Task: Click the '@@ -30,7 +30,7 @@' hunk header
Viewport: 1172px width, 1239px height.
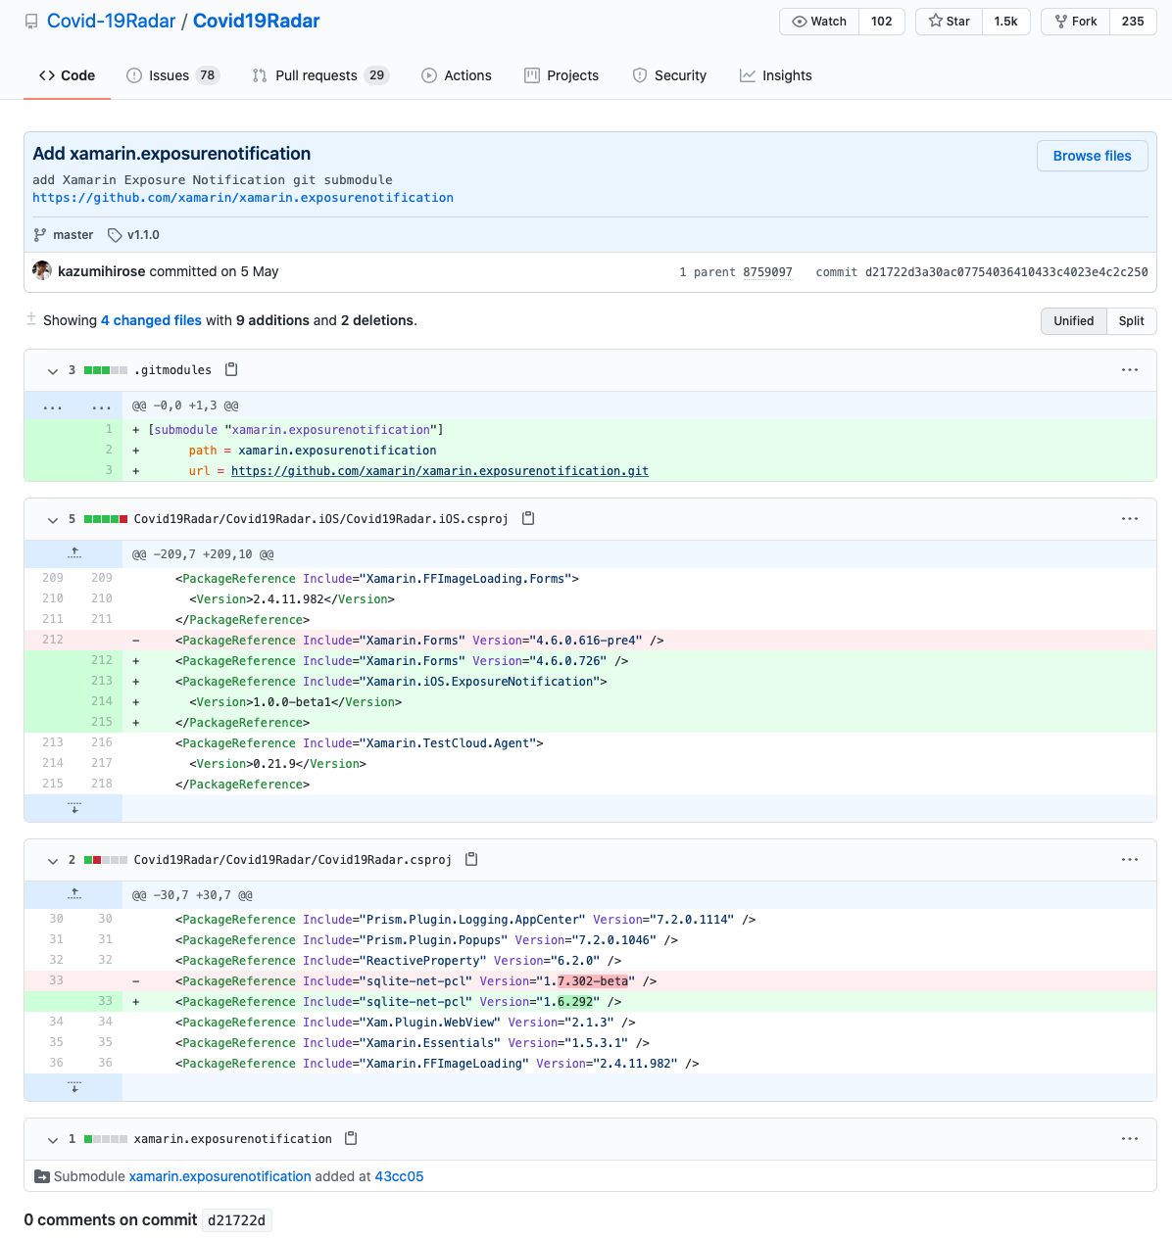Action: 192,895
